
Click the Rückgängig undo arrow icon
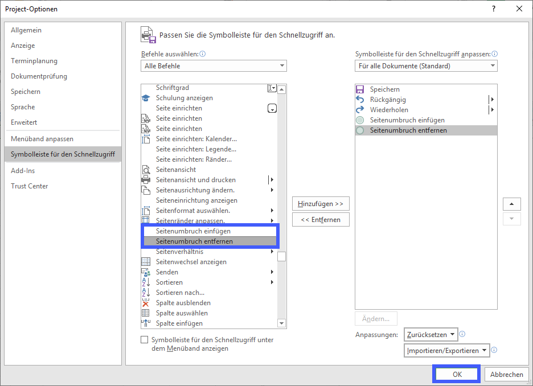tap(360, 100)
